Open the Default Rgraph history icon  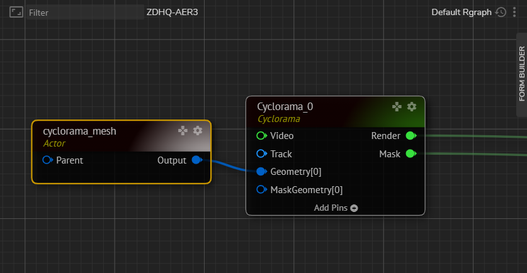pos(501,12)
